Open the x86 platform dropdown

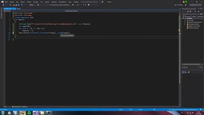point(42,5)
